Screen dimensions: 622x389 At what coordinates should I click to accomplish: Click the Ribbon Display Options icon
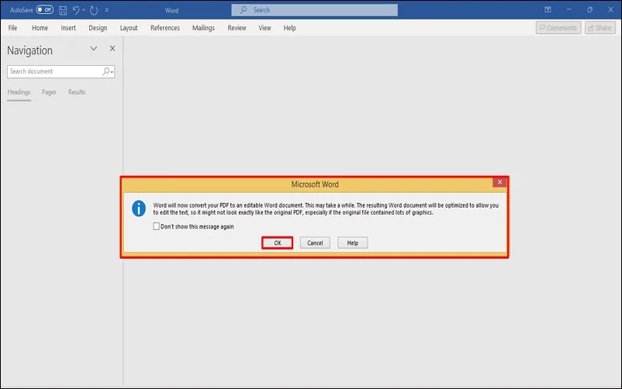click(548, 10)
